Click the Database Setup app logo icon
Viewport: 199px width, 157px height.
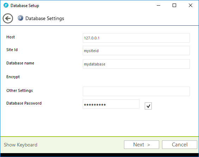[x=6, y=5]
